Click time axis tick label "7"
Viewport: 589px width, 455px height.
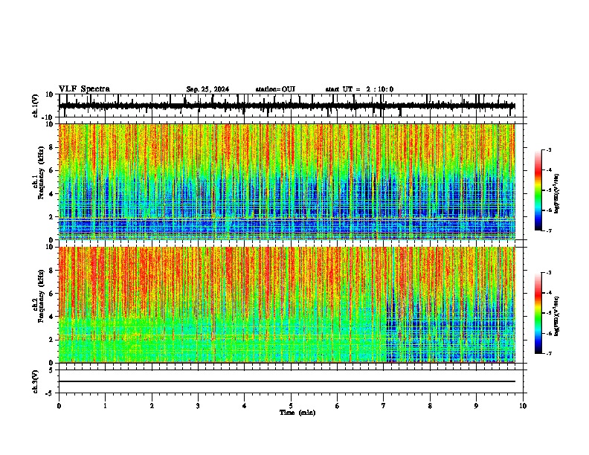384,406
